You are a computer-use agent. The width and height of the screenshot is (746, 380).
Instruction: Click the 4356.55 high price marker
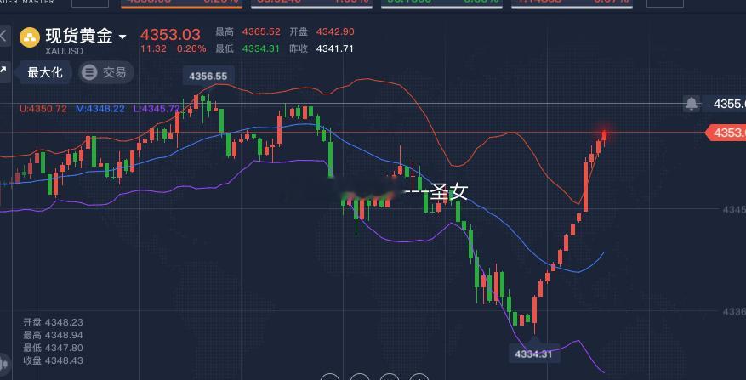pyautogui.click(x=208, y=76)
